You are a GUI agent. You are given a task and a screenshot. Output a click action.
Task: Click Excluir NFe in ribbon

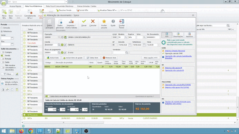[x=82, y=10]
